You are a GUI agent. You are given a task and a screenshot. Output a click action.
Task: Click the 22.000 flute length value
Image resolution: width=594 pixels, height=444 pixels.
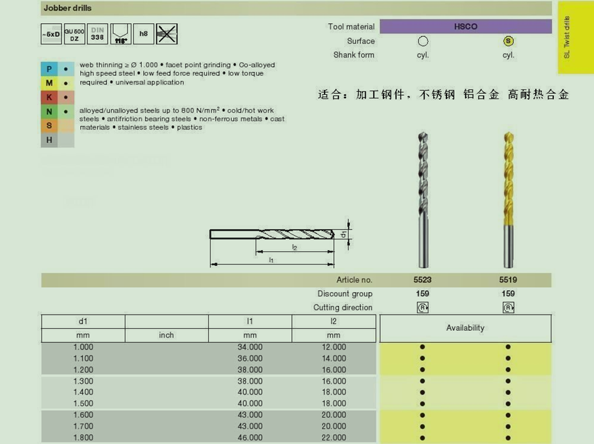point(334,438)
